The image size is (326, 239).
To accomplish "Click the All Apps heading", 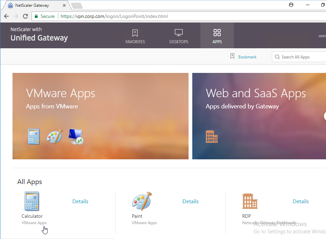I will point(29,182).
